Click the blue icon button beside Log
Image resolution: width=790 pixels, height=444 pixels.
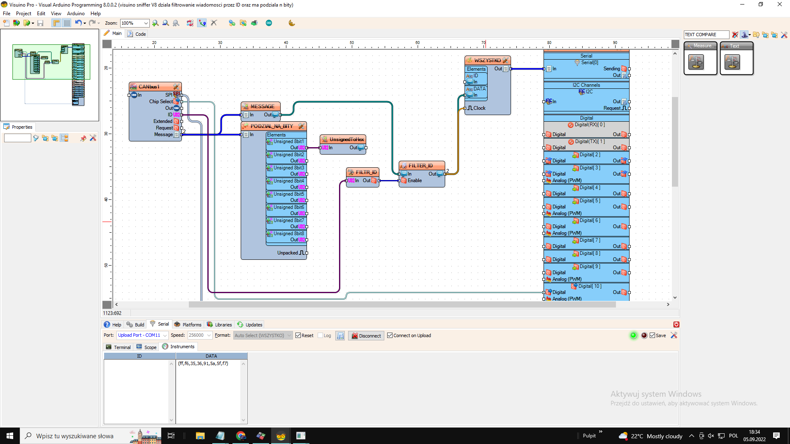point(340,336)
